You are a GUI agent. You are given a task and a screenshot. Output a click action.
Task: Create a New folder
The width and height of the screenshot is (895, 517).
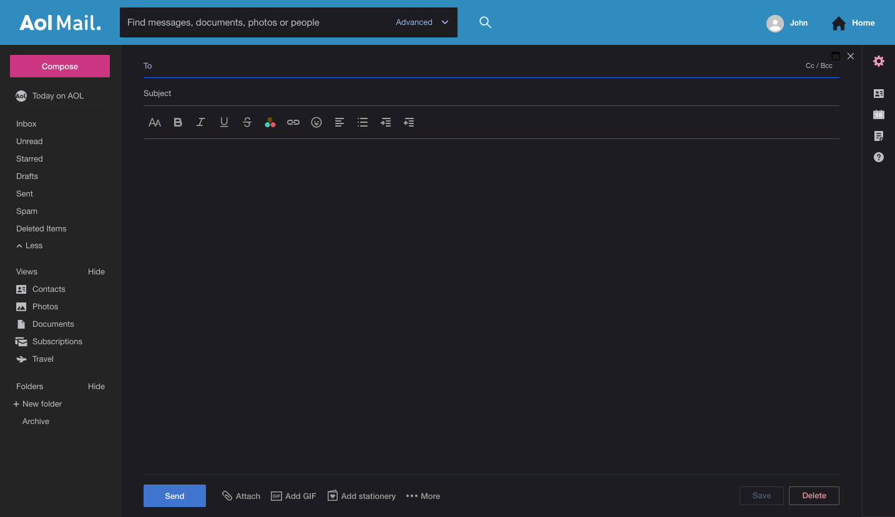[x=37, y=404]
